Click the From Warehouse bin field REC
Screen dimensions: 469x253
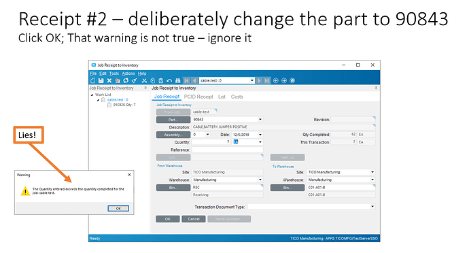pyautogui.click(x=227, y=188)
